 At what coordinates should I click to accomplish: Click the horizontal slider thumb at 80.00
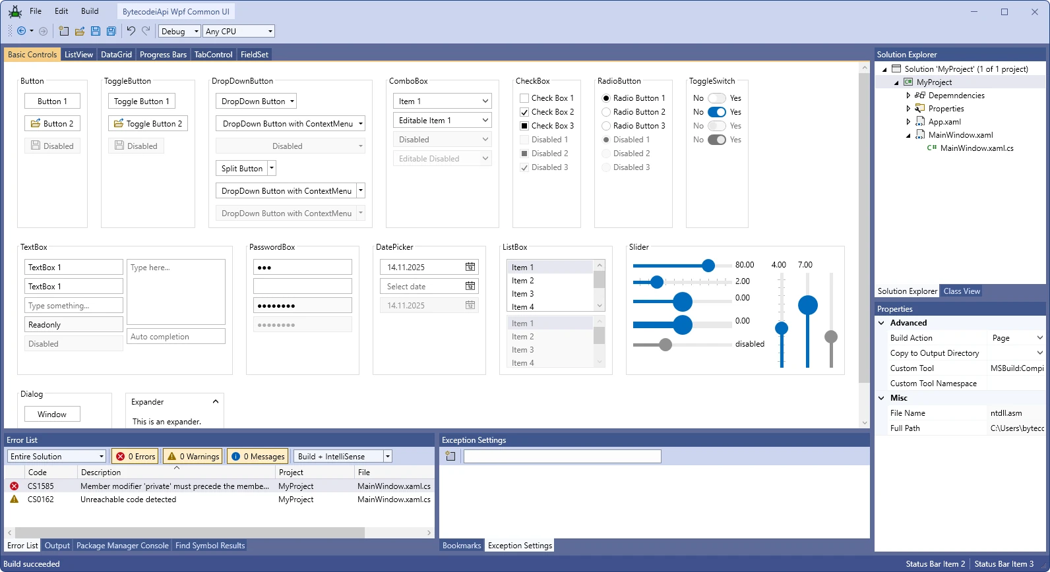point(708,266)
